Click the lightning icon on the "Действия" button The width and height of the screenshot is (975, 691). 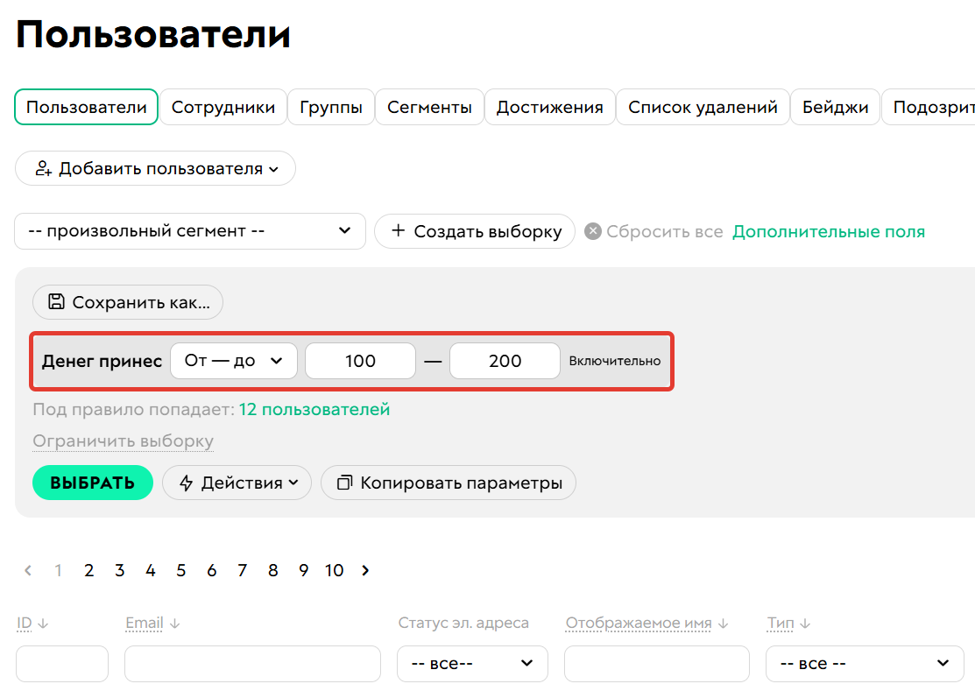point(187,482)
